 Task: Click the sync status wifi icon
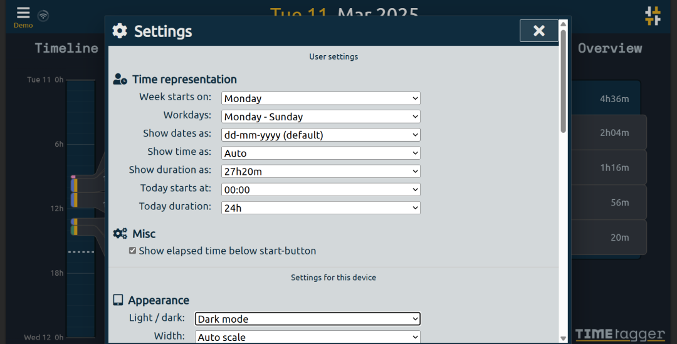pyautogui.click(x=43, y=16)
